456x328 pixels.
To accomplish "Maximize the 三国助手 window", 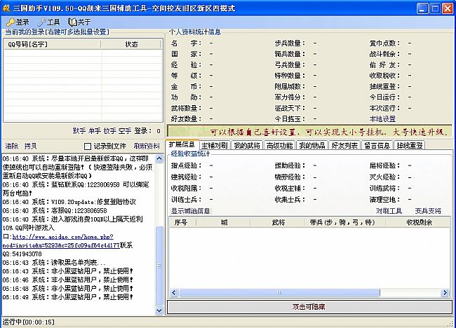I will 435,8.
